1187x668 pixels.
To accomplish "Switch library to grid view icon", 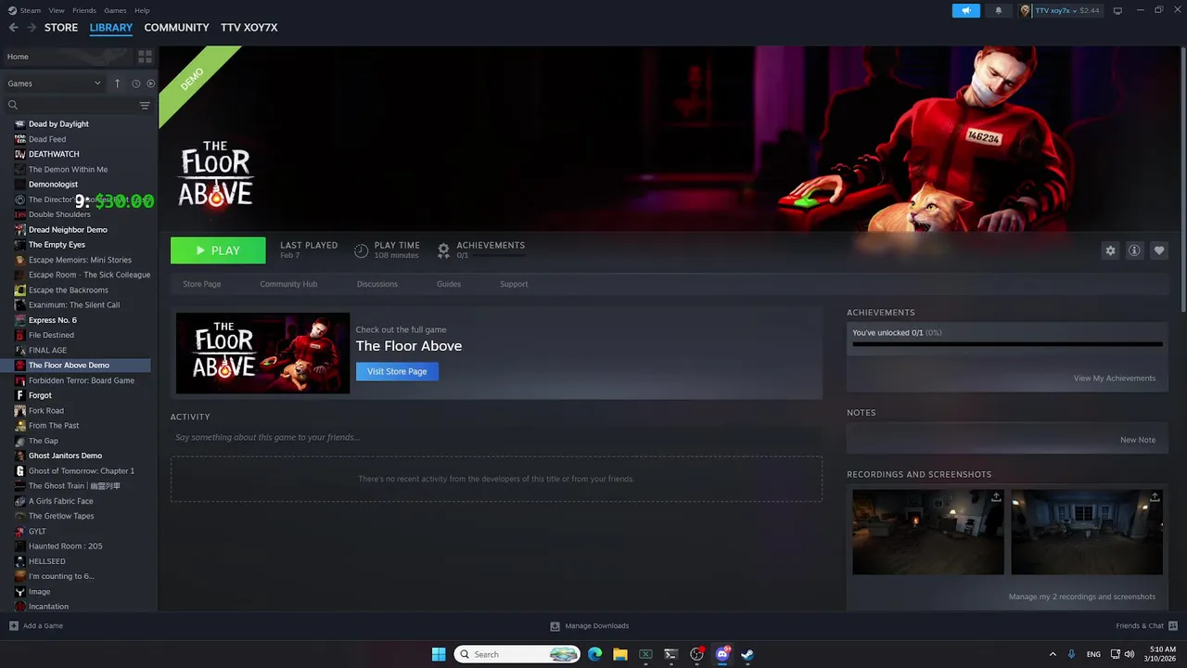I will [145, 57].
